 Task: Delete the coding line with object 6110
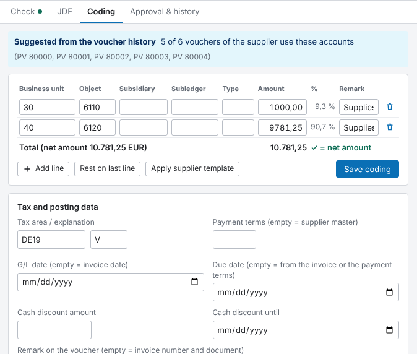tap(390, 106)
